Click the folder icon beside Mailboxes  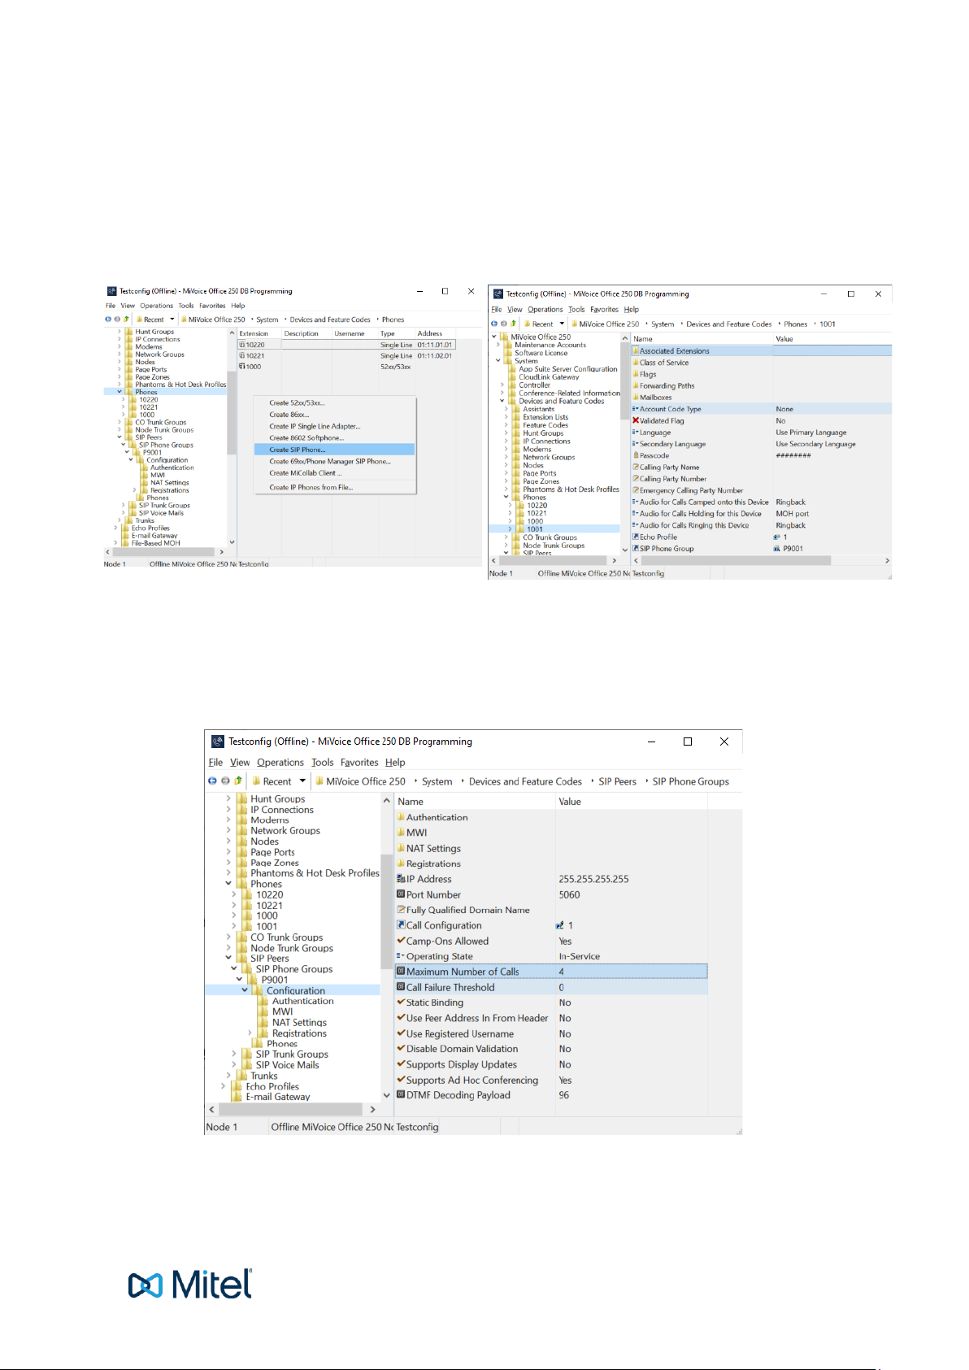coord(636,398)
